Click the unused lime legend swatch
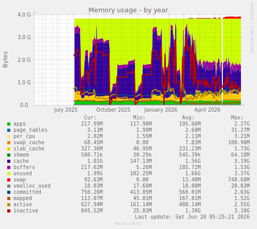The width and height of the screenshot is (257, 229). pyautogui.click(x=9, y=174)
